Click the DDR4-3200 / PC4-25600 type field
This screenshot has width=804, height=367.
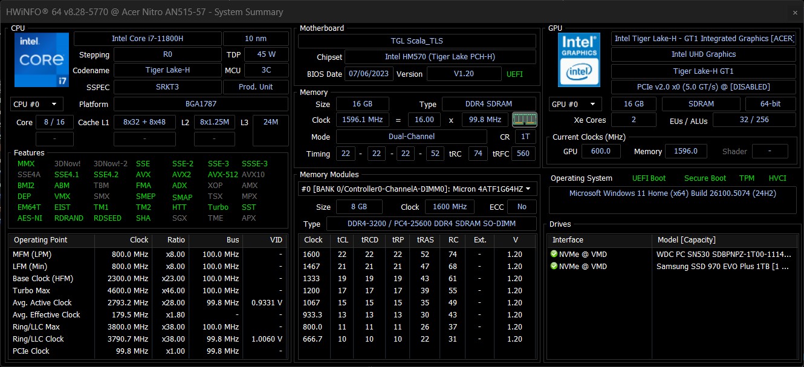pyautogui.click(x=432, y=224)
